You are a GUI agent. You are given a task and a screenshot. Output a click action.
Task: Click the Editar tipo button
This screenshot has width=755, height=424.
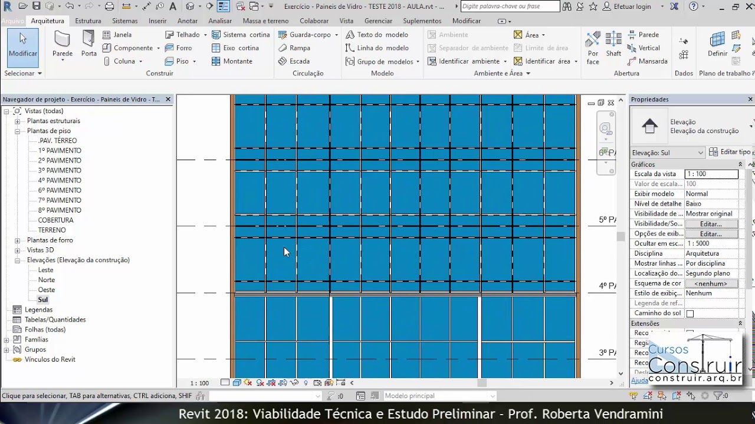click(x=730, y=152)
